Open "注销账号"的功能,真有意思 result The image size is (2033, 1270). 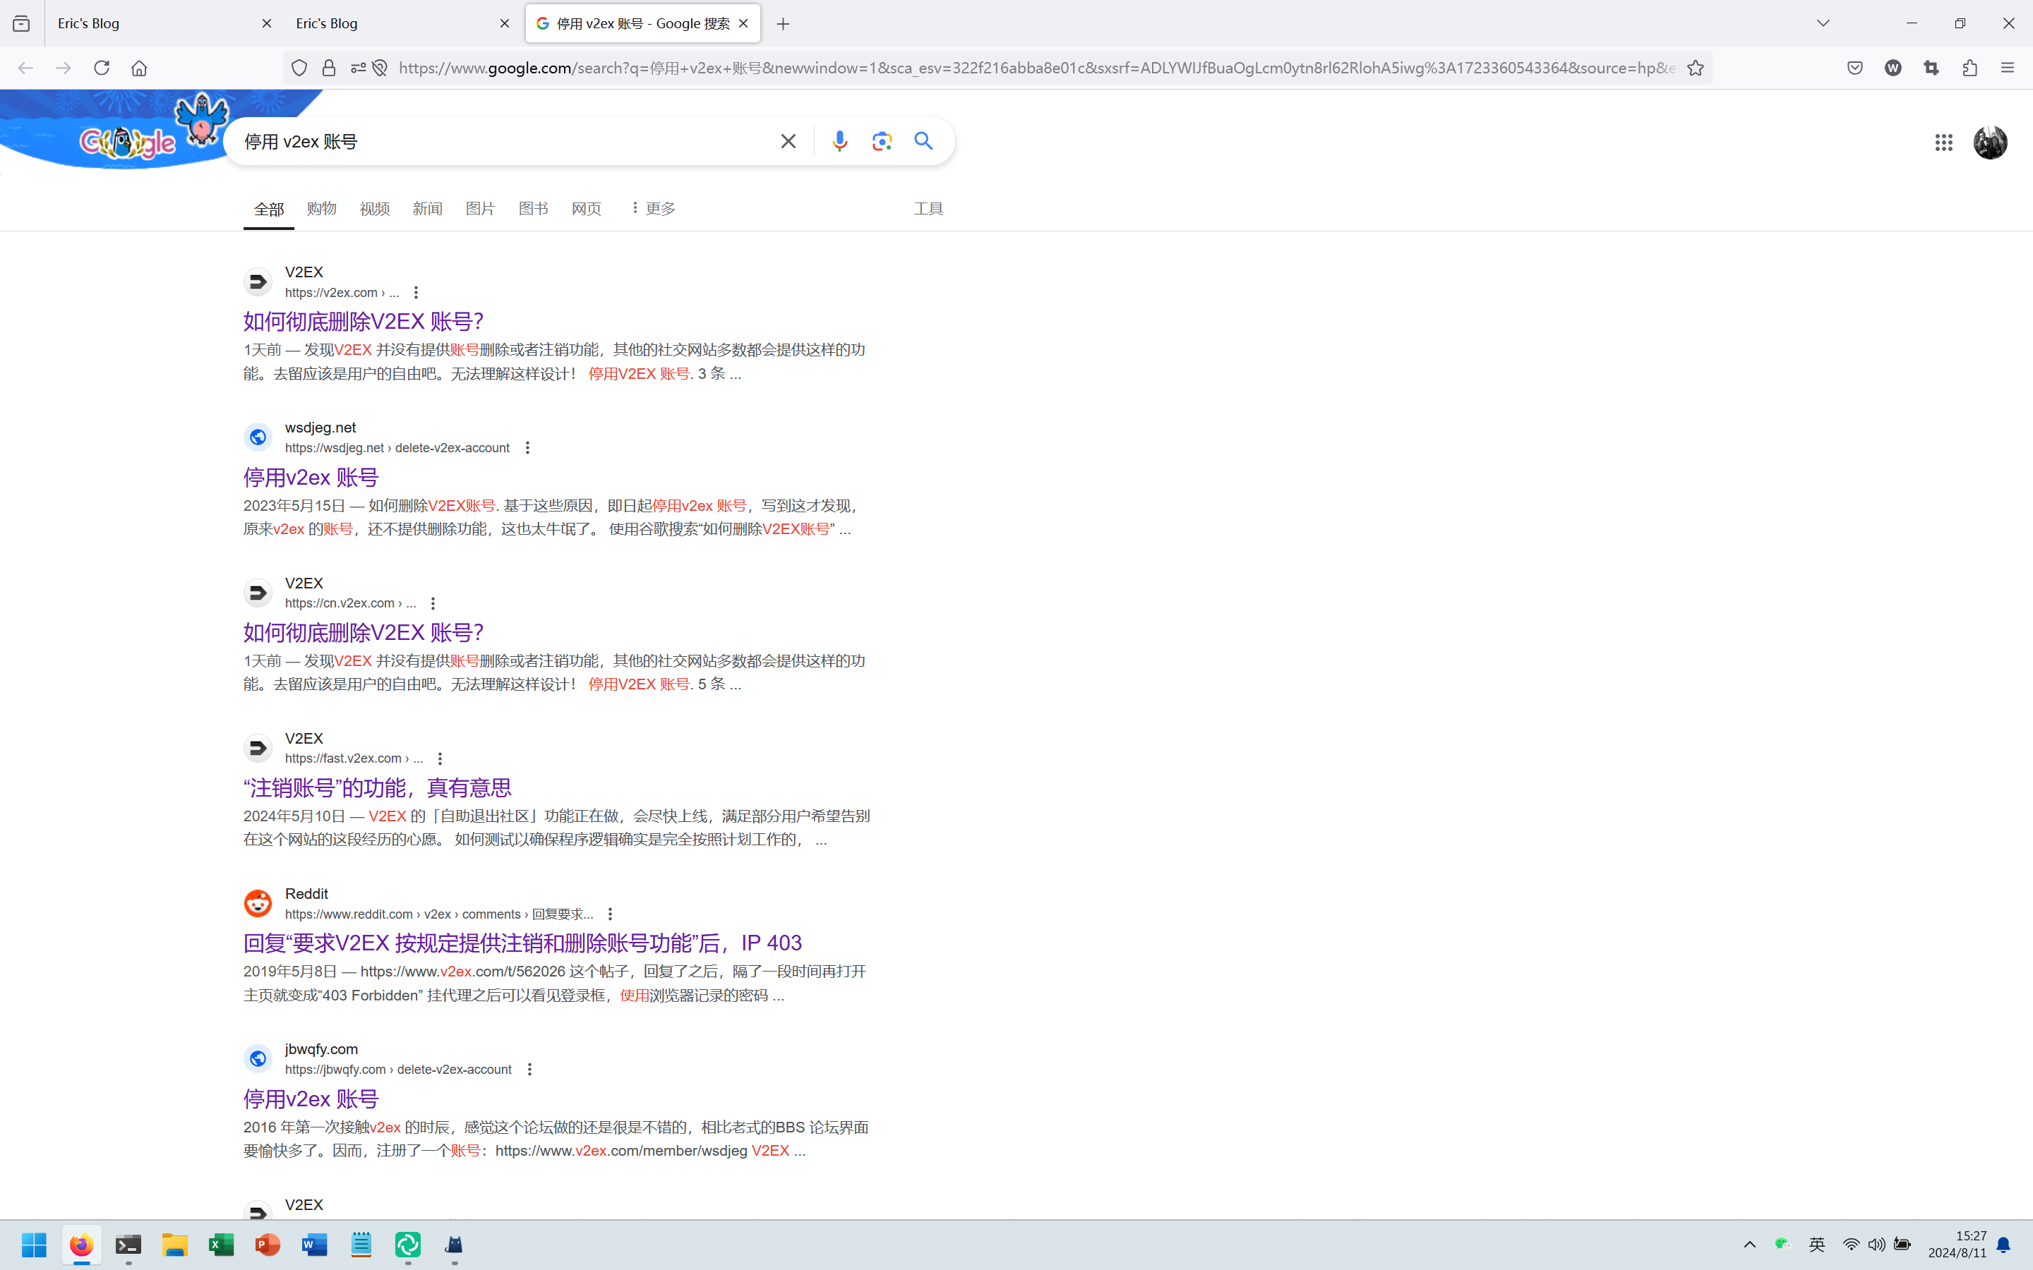click(377, 788)
